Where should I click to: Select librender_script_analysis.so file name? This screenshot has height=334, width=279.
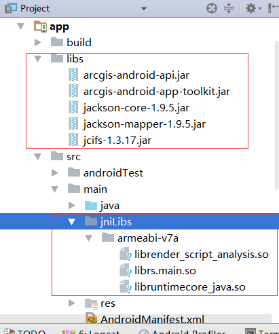pyautogui.click(x=202, y=255)
